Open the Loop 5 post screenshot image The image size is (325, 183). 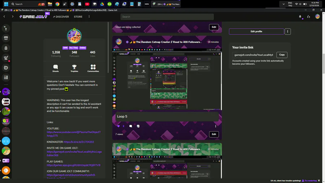[x=167, y=79]
